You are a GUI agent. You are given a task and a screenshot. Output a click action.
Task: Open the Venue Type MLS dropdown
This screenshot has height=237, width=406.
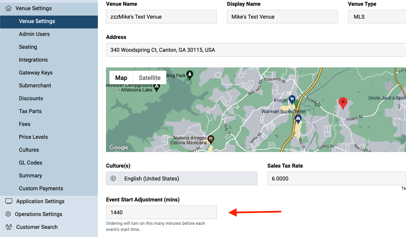click(x=377, y=17)
